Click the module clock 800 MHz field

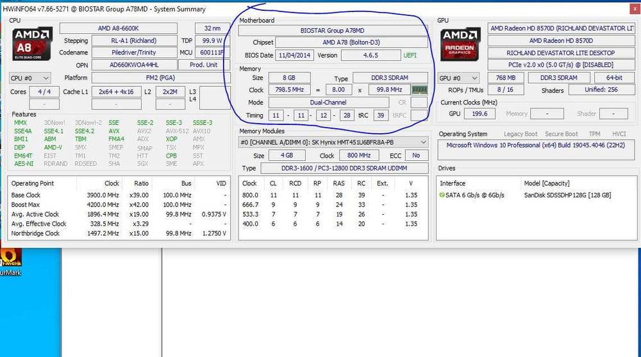tap(359, 155)
